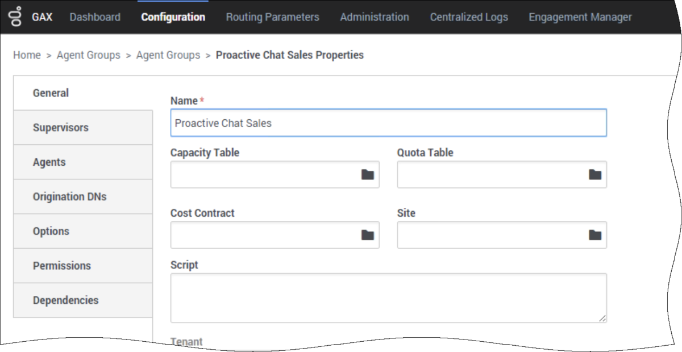Open the Origination DNs tab
Viewport: 682px width, 352px height.
coord(83,197)
